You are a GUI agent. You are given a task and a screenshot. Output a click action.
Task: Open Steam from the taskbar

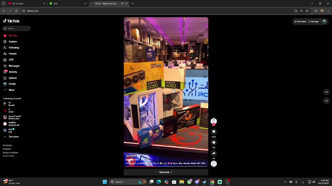click(x=204, y=182)
